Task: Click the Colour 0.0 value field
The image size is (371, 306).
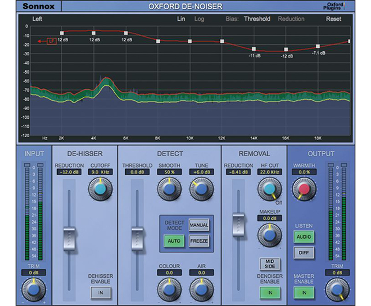Action: (169, 273)
